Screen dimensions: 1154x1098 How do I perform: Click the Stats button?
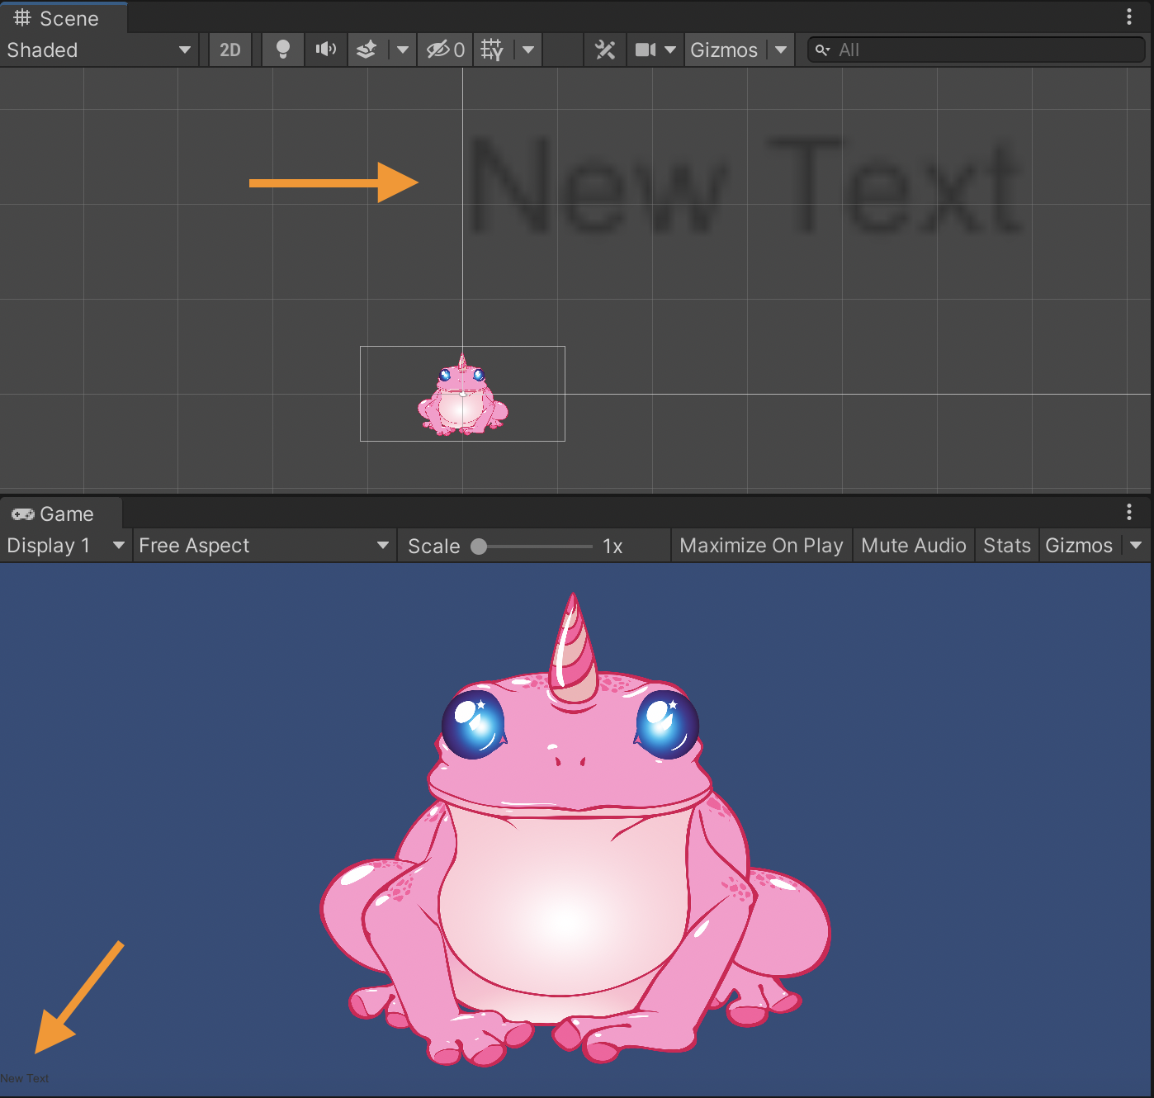coord(1007,546)
